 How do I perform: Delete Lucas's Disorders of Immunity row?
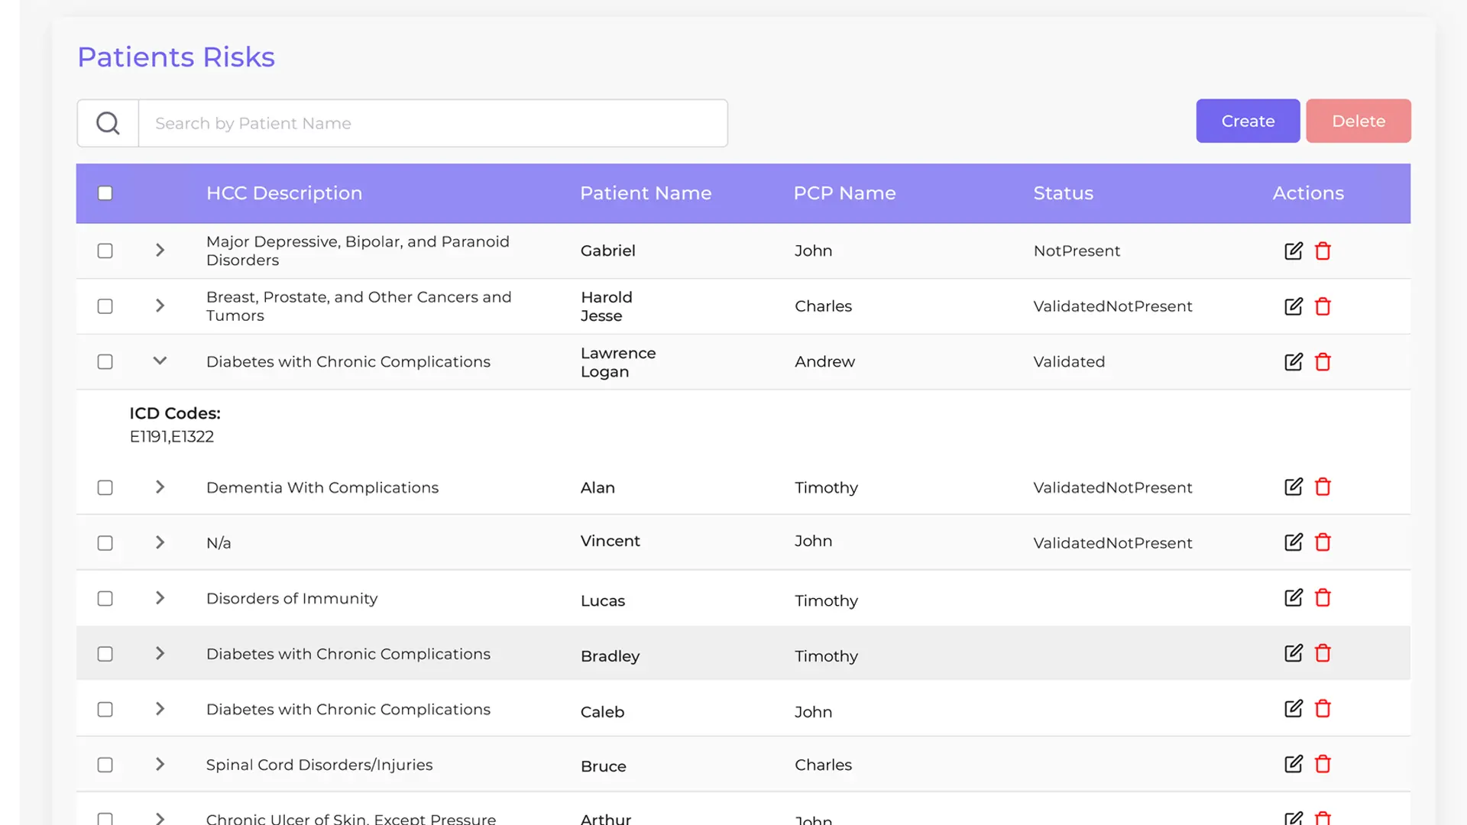pyautogui.click(x=1323, y=598)
